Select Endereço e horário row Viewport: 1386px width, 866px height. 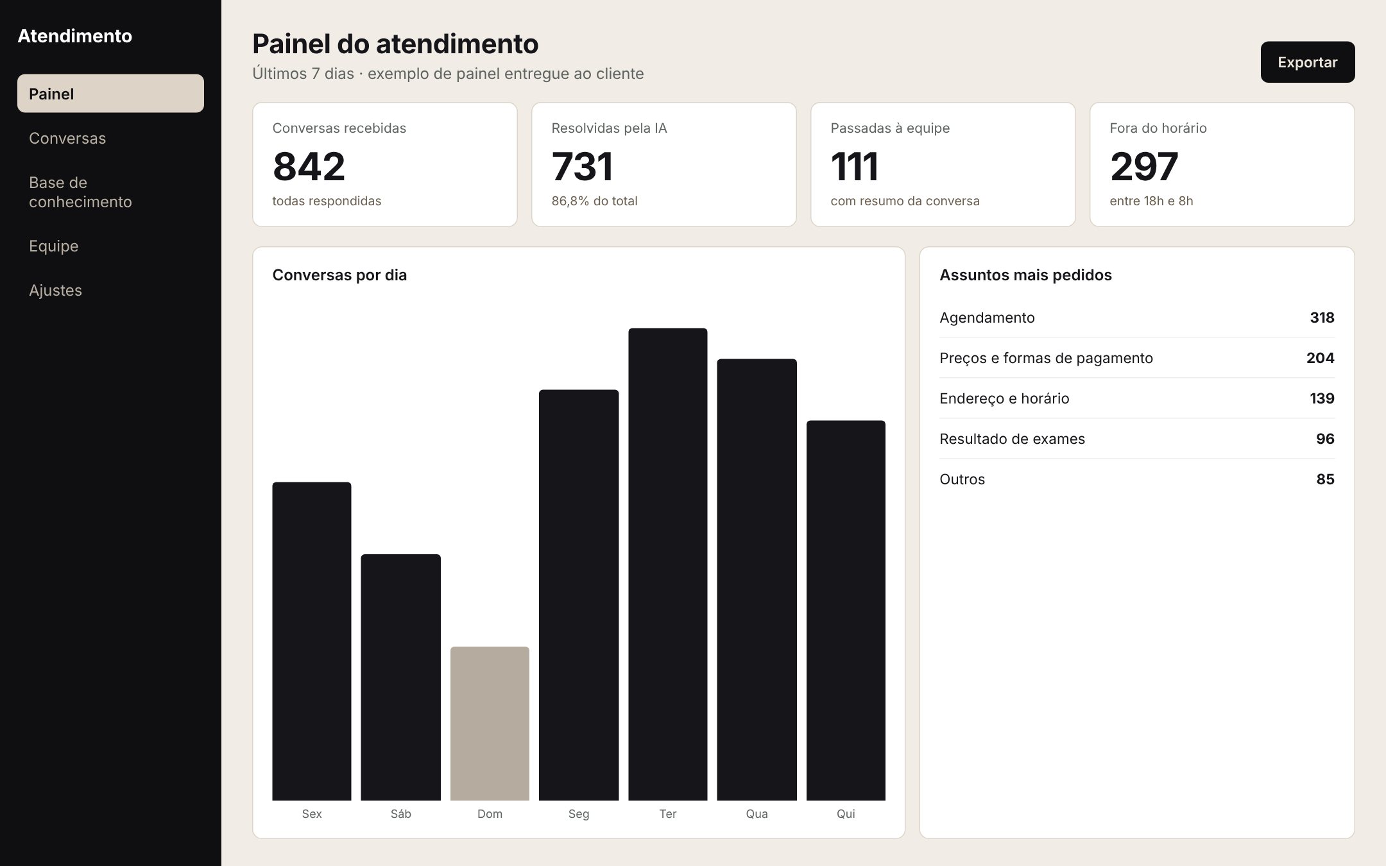tap(1137, 398)
